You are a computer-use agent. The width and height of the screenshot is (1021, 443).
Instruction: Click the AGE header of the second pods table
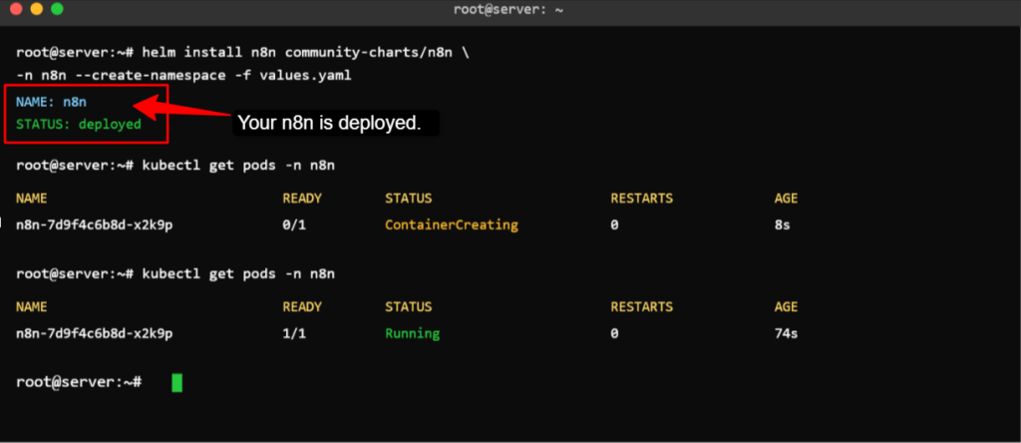786,306
